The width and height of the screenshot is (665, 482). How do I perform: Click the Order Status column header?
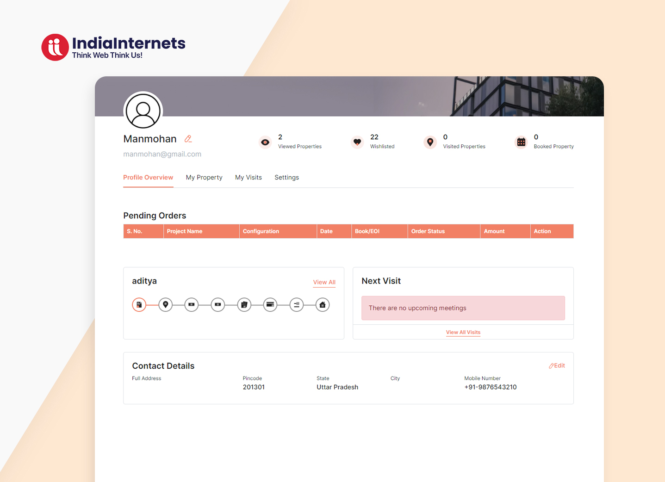pos(444,231)
